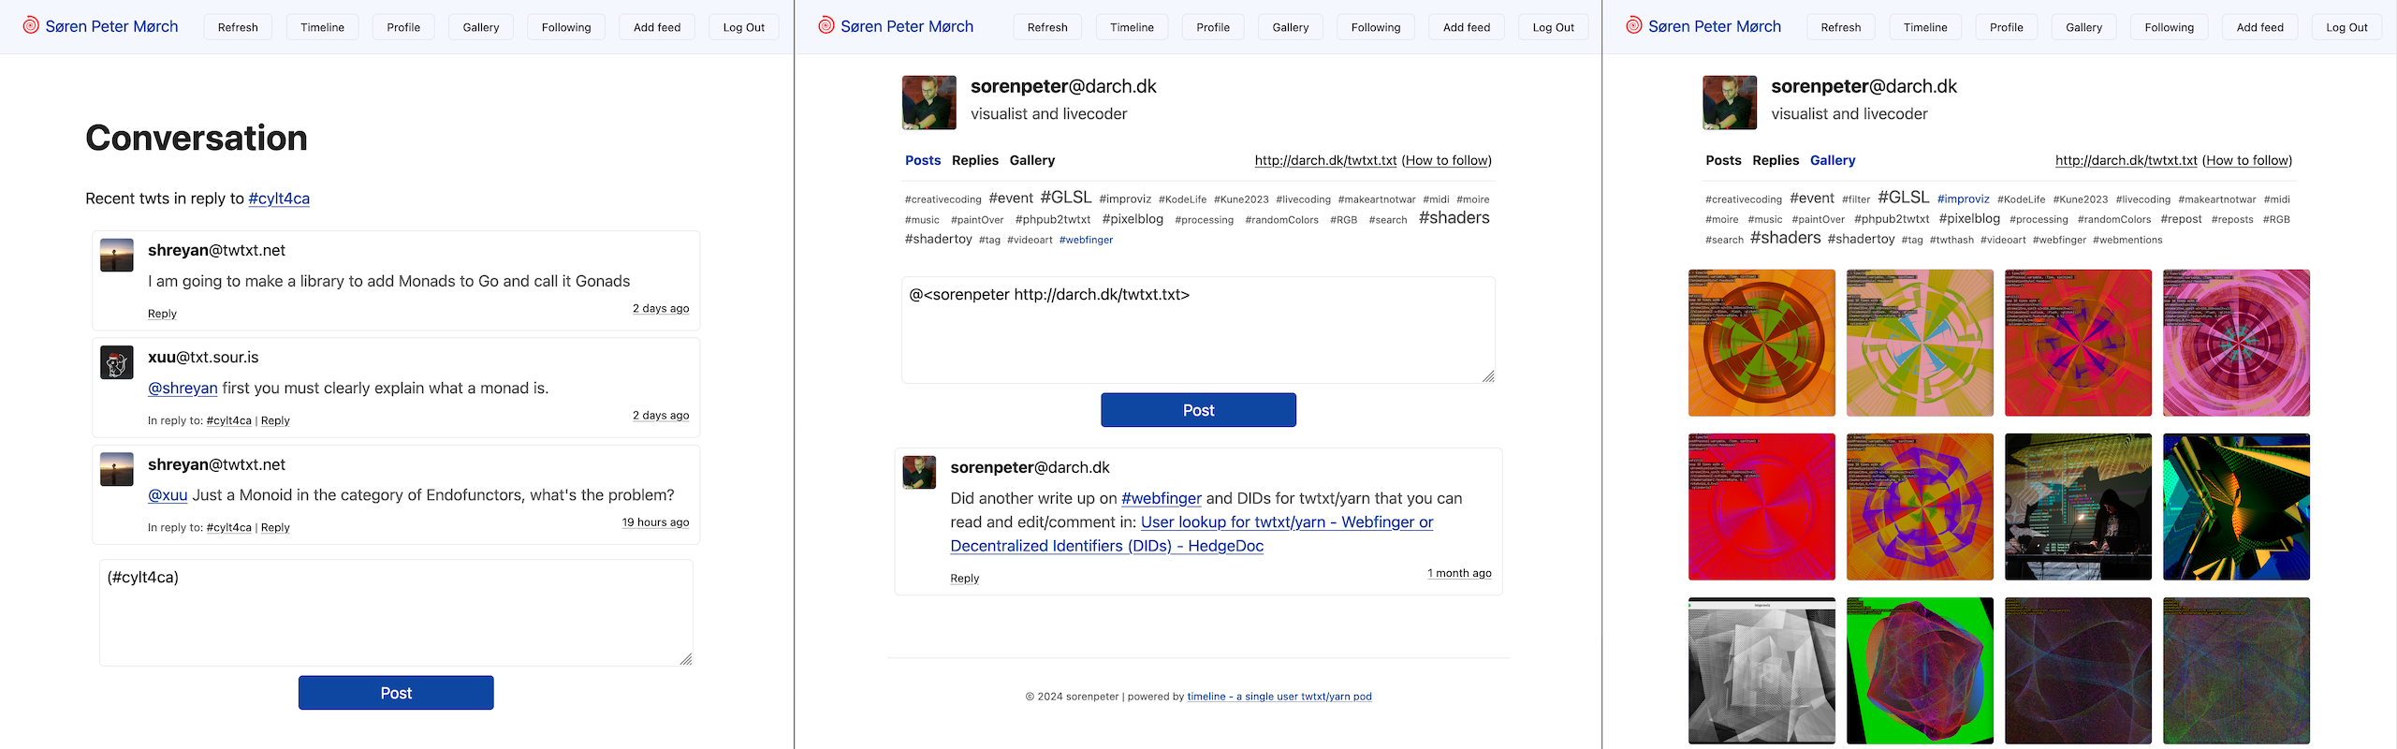Open the live performance photo thumbnail

click(x=2077, y=507)
